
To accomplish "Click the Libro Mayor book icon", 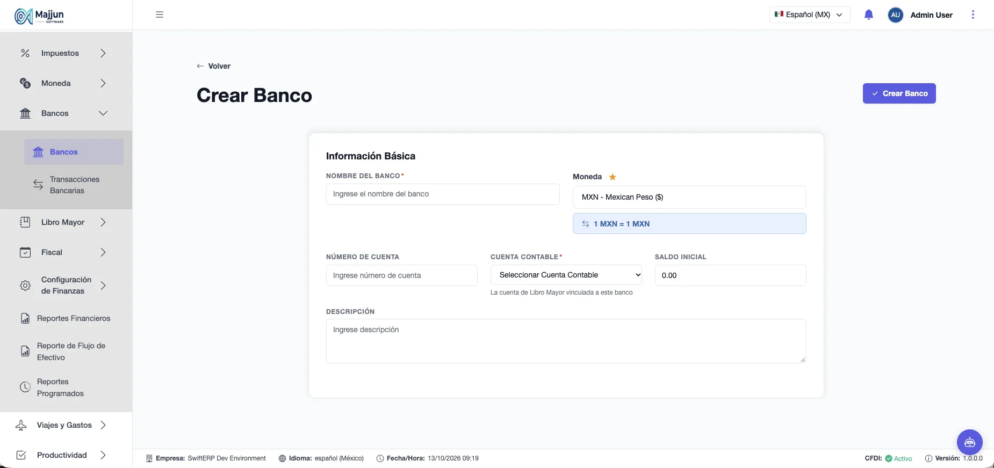I will pos(25,222).
